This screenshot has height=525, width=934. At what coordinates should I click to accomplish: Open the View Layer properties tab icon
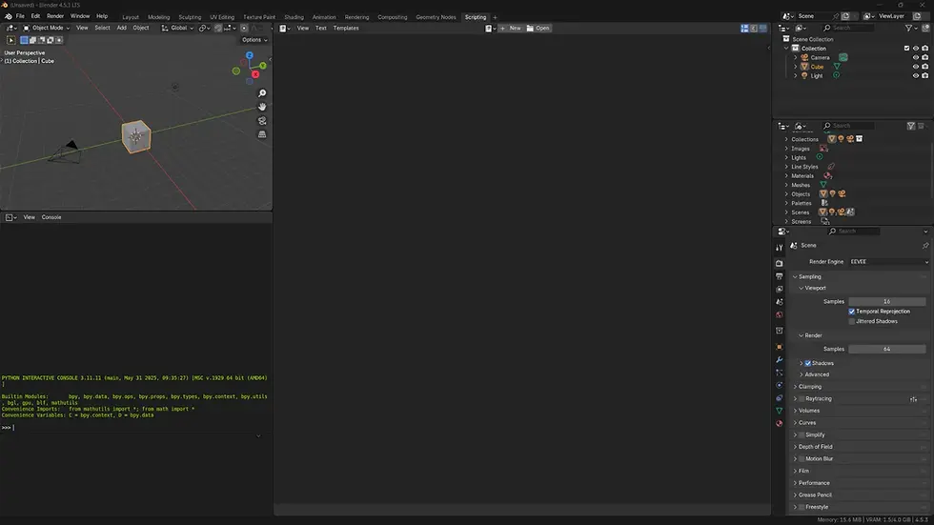780,290
